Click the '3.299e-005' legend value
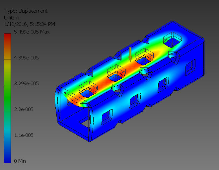This screenshot has height=170, width=219. [x=27, y=84]
